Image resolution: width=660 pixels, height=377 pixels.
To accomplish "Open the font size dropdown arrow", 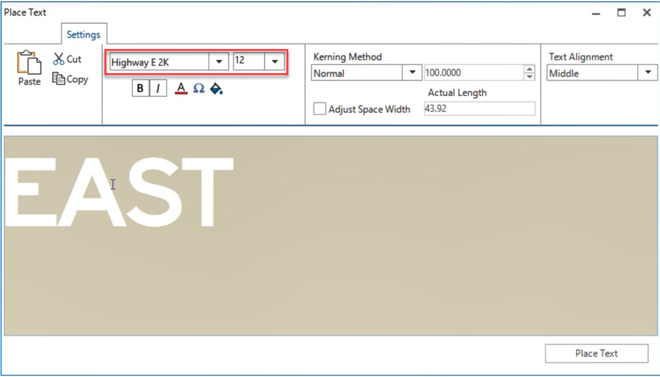I will (274, 62).
